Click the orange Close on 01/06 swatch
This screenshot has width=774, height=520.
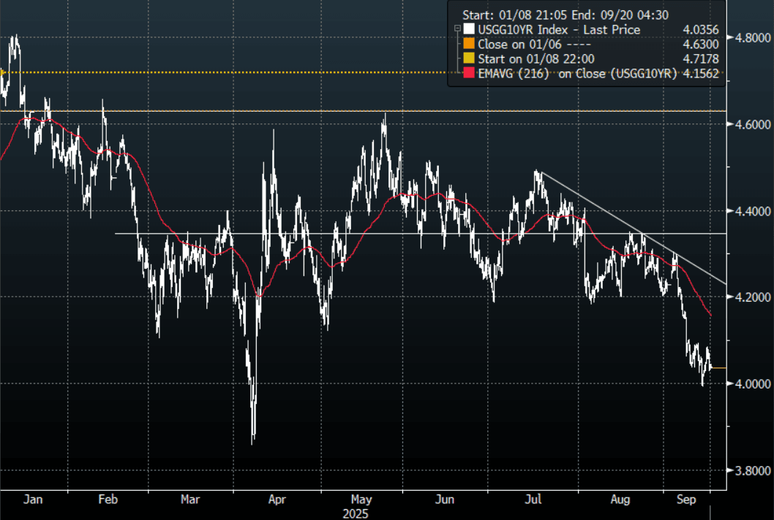point(468,44)
